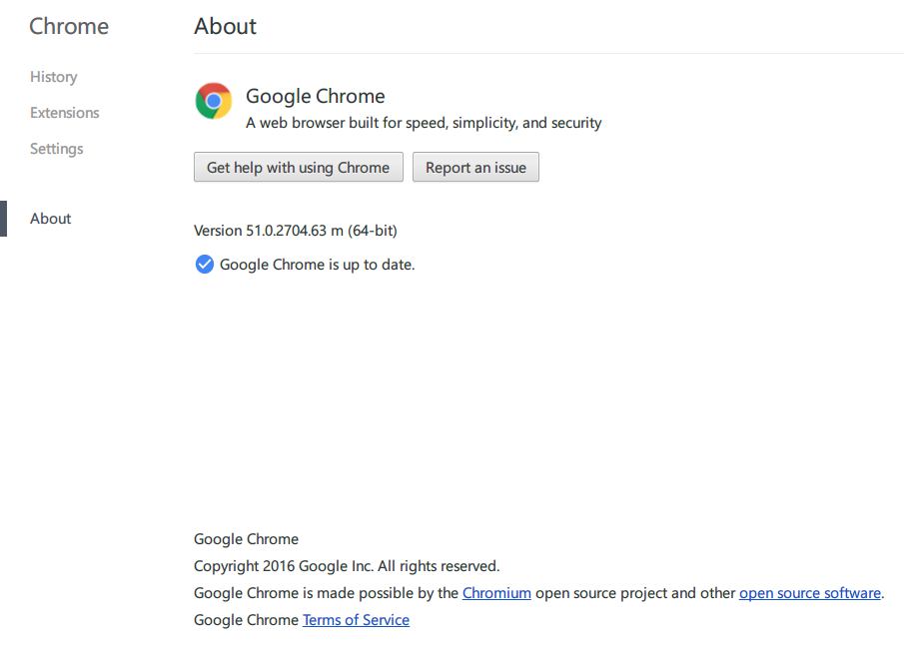Click the blue up-to-date checkmark icon
Image resolution: width=904 pixels, height=650 pixels.
[x=204, y=265]
